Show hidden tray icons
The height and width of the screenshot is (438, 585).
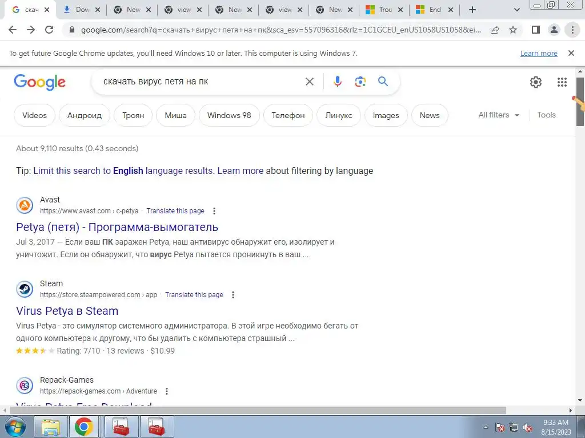[486, 428]
